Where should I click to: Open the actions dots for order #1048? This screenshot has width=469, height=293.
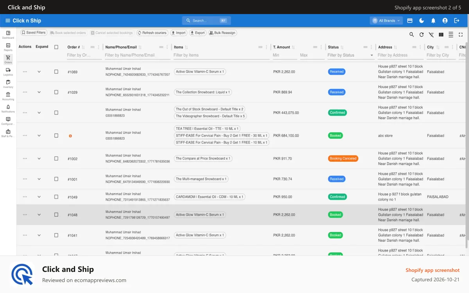click(25, 215)
